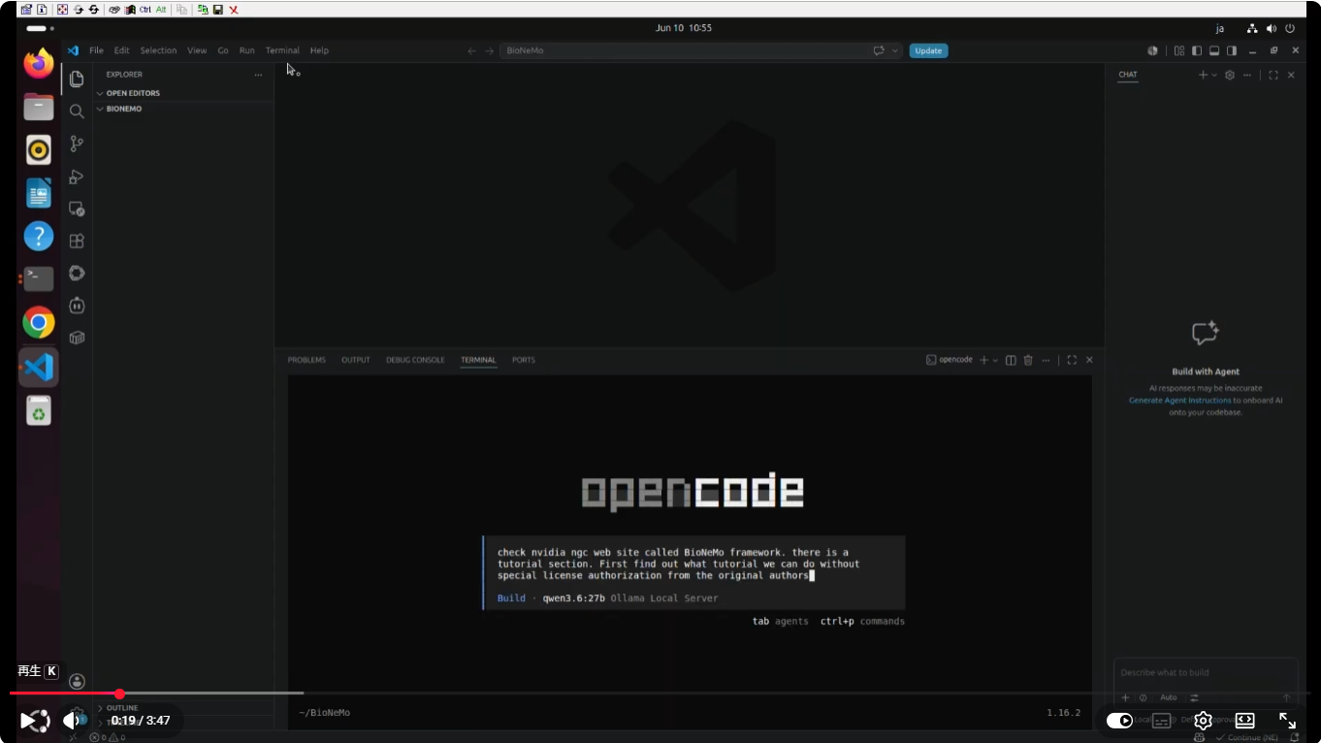The height and width of the screenshot is (743, 1321).
Task: Open the Extensions view
Action: (77, 241)
